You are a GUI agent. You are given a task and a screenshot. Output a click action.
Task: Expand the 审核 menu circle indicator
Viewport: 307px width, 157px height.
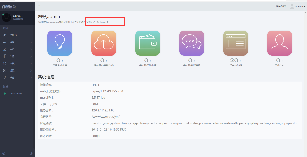coord(31,63)
